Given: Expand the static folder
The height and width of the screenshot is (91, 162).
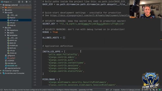Looking at the screenshot, I should 5,33.
